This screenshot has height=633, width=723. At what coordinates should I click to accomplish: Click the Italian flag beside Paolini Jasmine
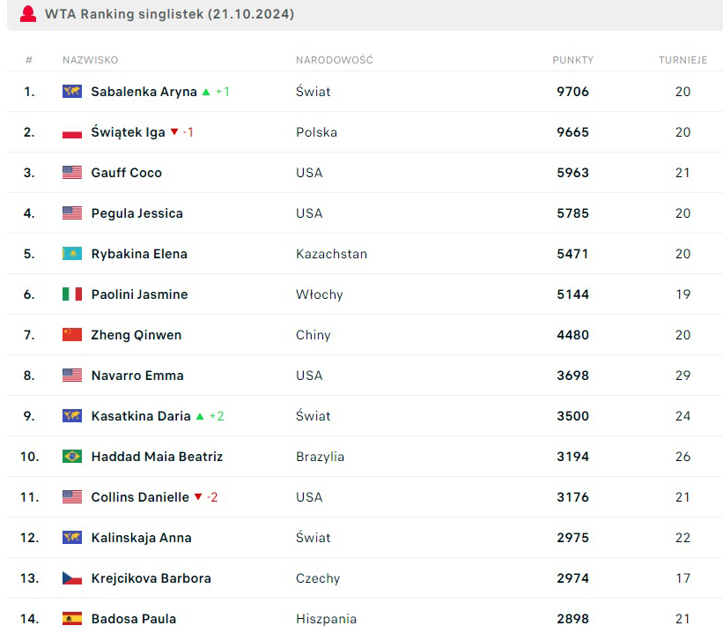coord(72,294)
